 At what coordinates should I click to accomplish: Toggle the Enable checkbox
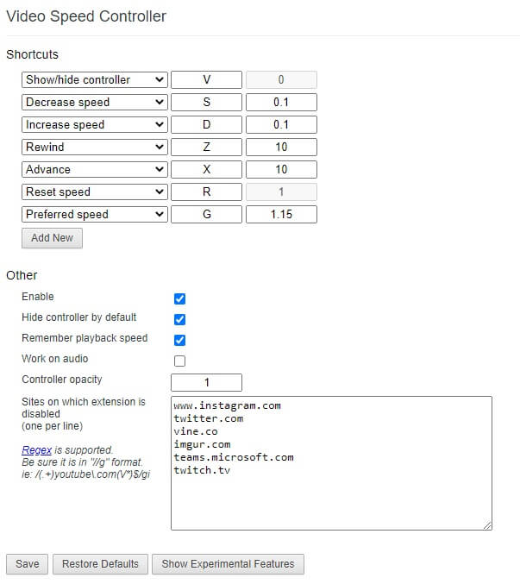pos(180,298)
